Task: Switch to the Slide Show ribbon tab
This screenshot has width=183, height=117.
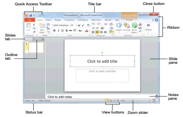Action: click(x=96, y=20)
